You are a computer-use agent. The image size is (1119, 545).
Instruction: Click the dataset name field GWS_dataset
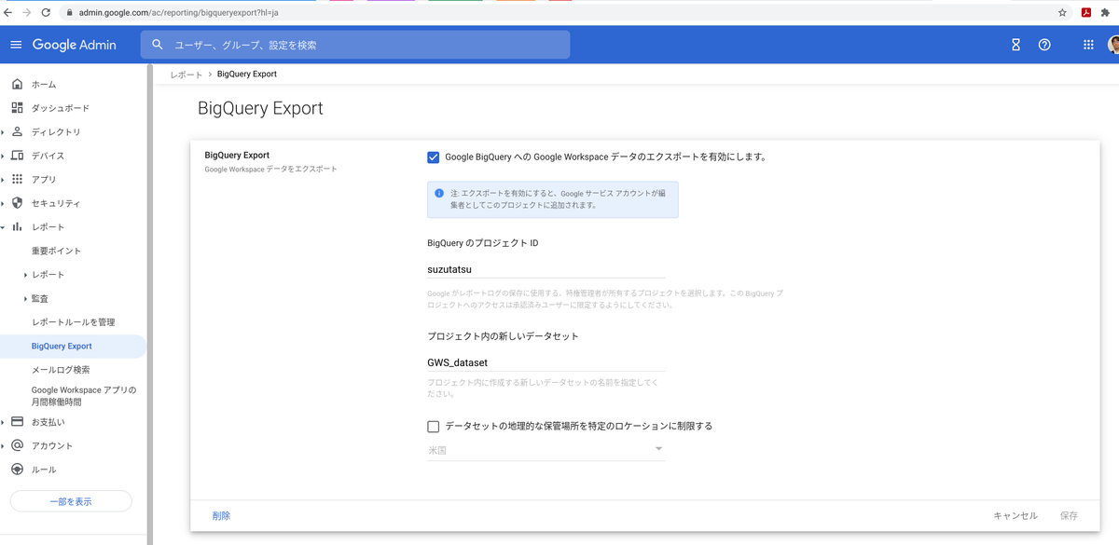tap(546, 362)
